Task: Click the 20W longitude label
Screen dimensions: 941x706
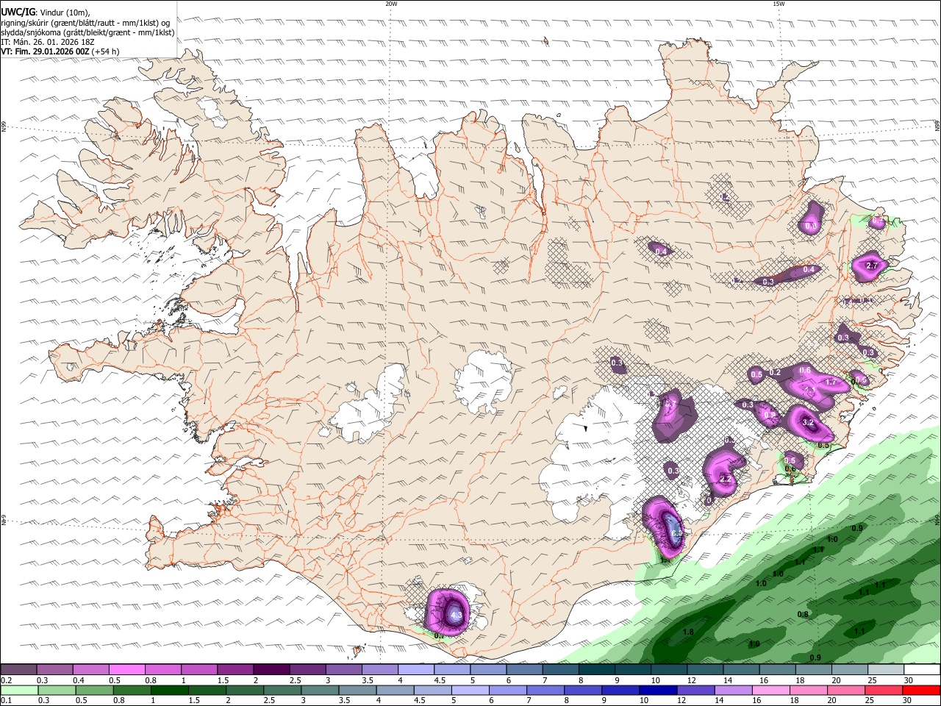Action: 392,4
